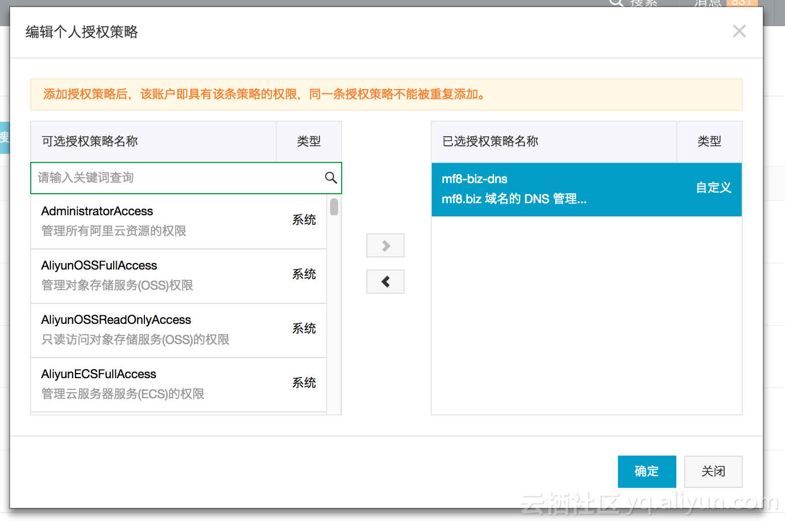
Task: Select the AliyunOSSReadOnlyAccess policy
Action: pyautogui.click(x=179, y=330)
